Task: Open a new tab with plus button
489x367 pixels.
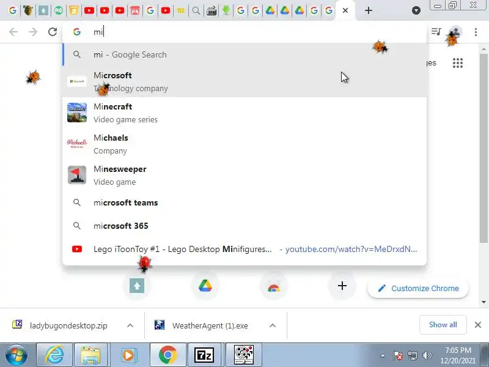Action: 369,10
